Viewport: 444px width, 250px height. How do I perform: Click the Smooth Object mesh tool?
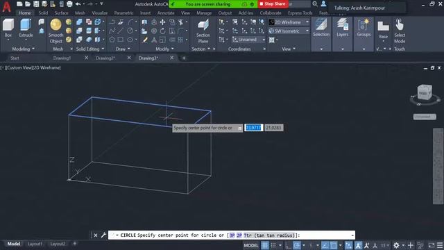[55, 31]
